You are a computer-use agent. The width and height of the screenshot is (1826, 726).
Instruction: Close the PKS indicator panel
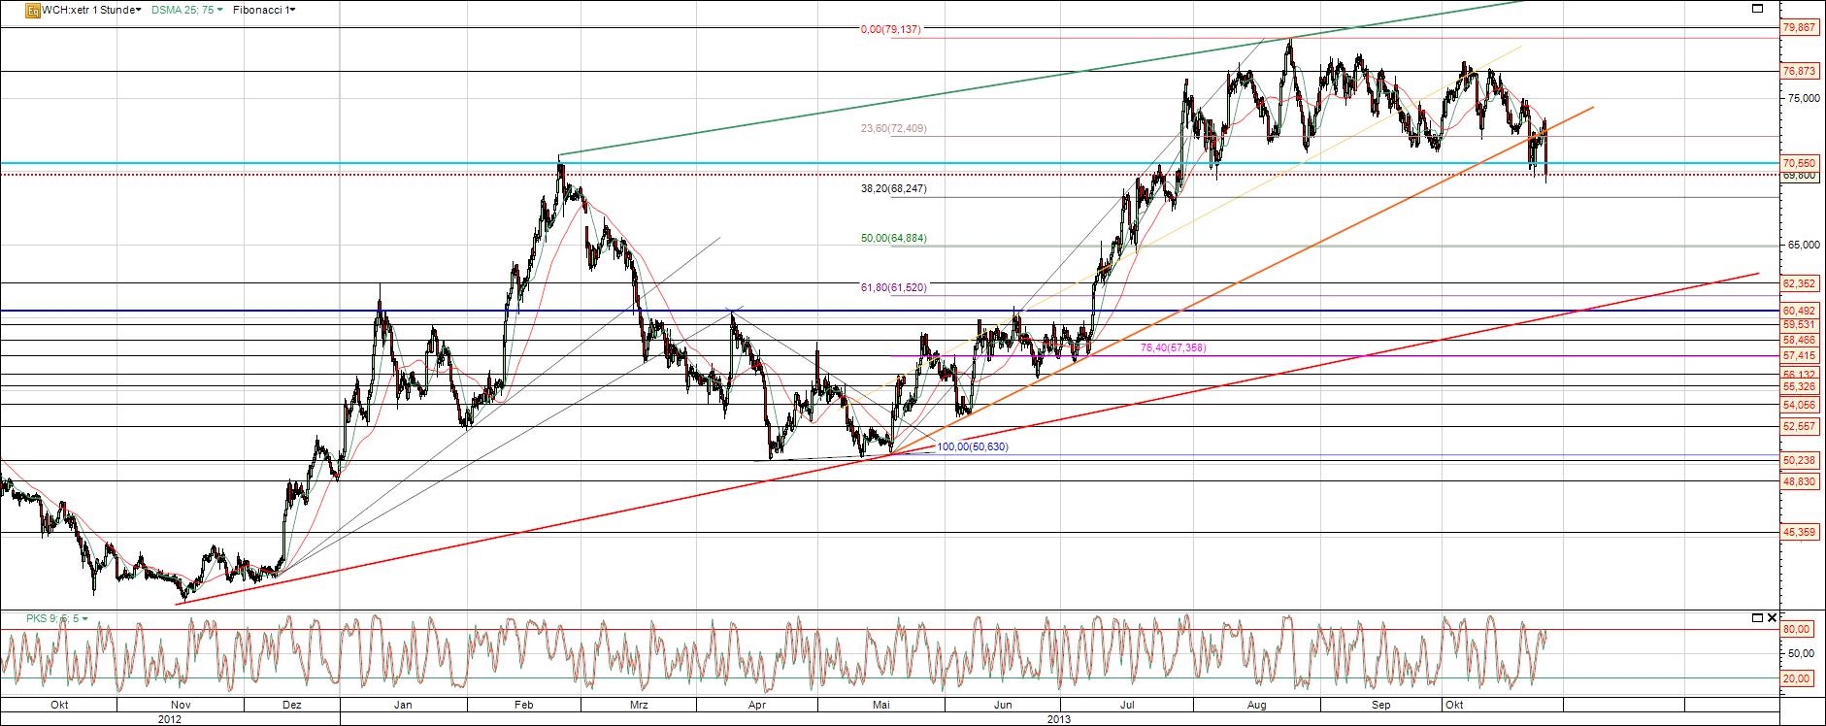[x=1773, y=618]
